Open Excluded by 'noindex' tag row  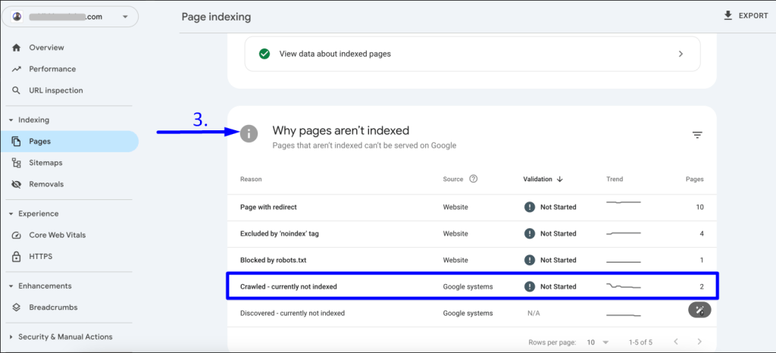pyautogui.click(x=471, y=233)
